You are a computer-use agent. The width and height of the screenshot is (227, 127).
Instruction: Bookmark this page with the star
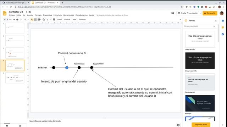(182, 7)
